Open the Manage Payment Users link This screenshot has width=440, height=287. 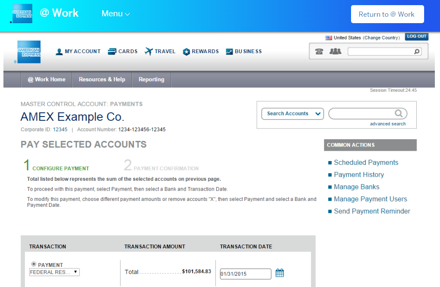[370, 199]
